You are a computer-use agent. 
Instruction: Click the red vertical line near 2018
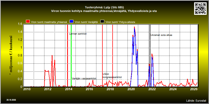coord(113,56)
